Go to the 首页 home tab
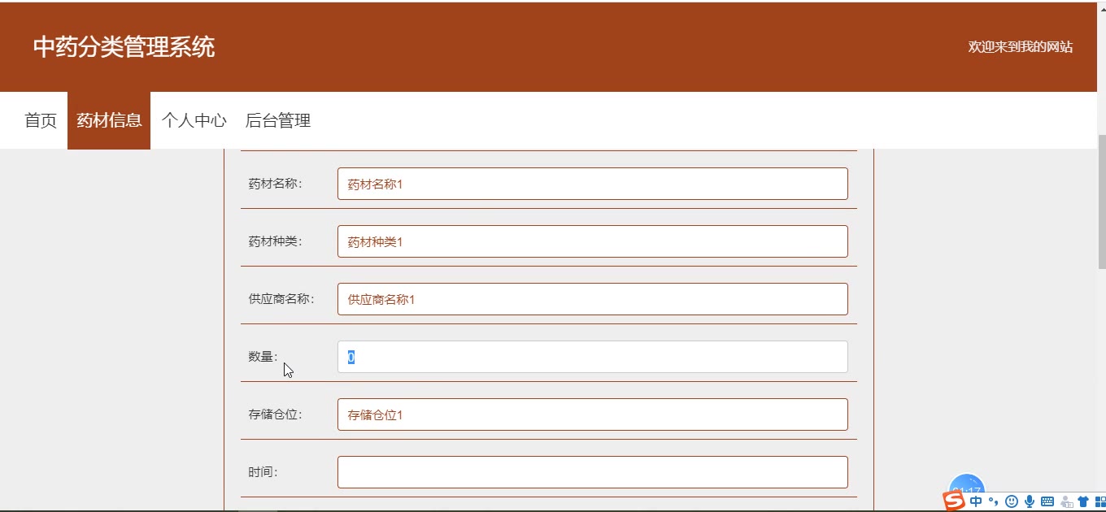 click(x=41, y=120)
